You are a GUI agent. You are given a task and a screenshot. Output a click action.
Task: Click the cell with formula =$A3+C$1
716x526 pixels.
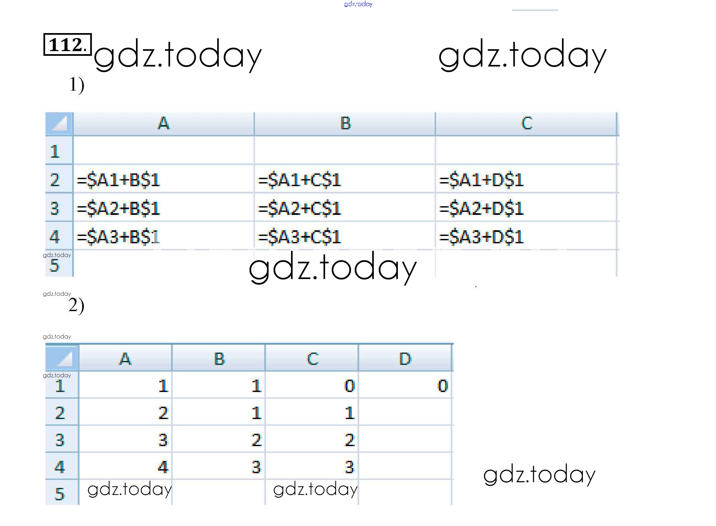click(x=344, y=236)
